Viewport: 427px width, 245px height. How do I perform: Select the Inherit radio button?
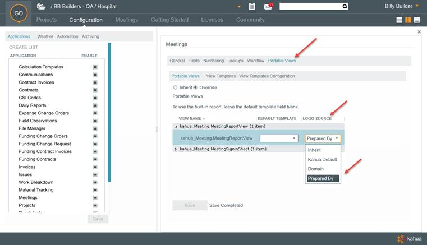(x=175, y=87)
